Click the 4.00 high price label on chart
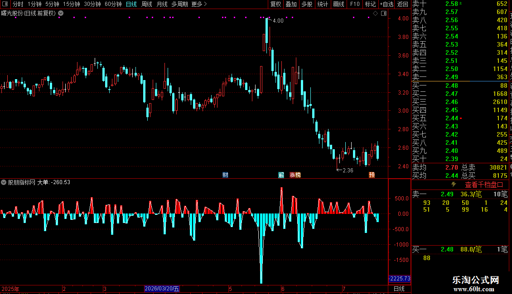The width and height of the screenshot is (512, 294). [278, 21]
